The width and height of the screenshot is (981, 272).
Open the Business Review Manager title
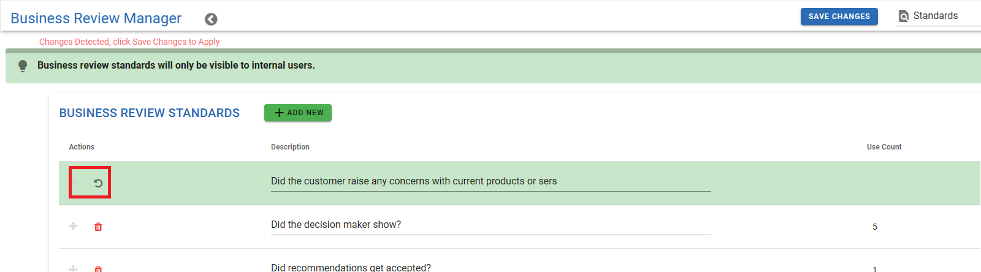pos(96,18)
